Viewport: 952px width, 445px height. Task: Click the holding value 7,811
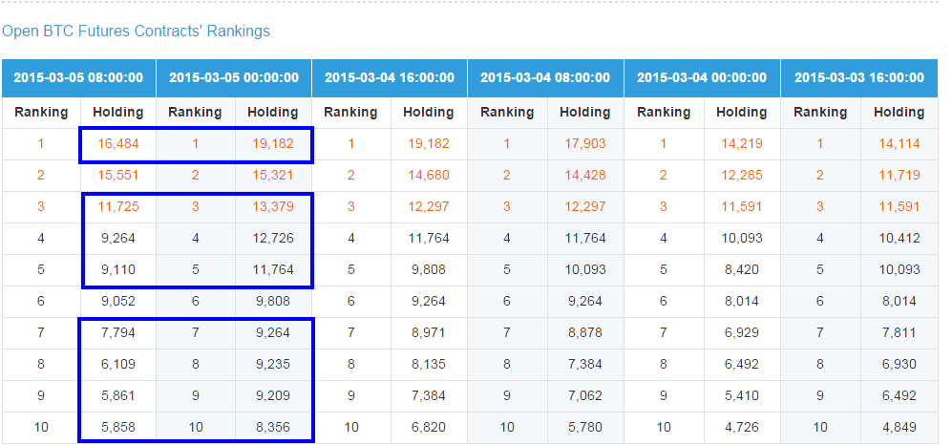click(x=899, y=332)
